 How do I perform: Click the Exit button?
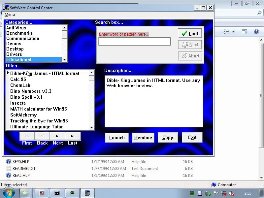point(192,138)
